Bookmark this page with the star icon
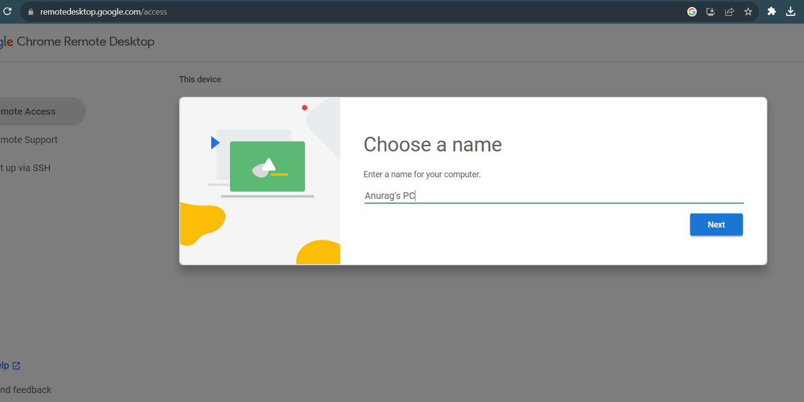The width and height of the screenshot is (804, 402). 748,12
